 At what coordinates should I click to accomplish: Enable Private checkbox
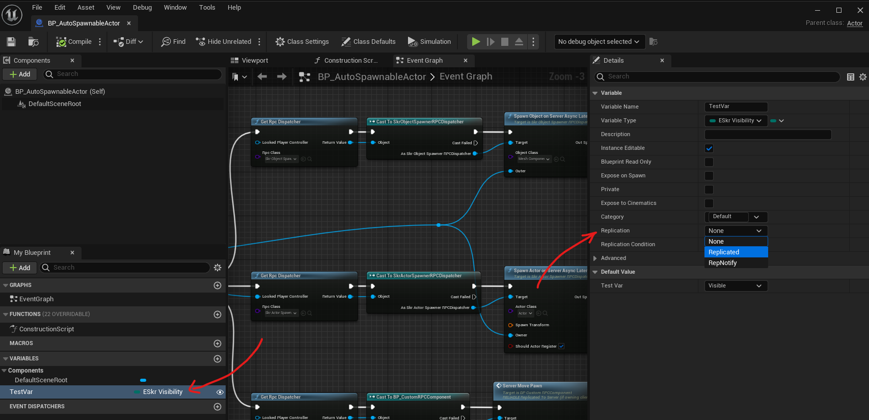pyautogui.click(x=709, y=190)
